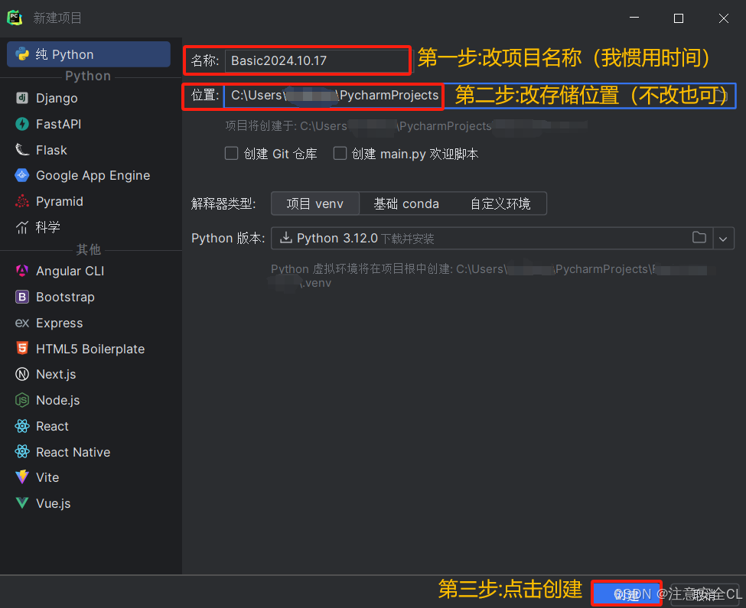
Task: Click the blue 创建 create button
Action: [x=627, y=594]
